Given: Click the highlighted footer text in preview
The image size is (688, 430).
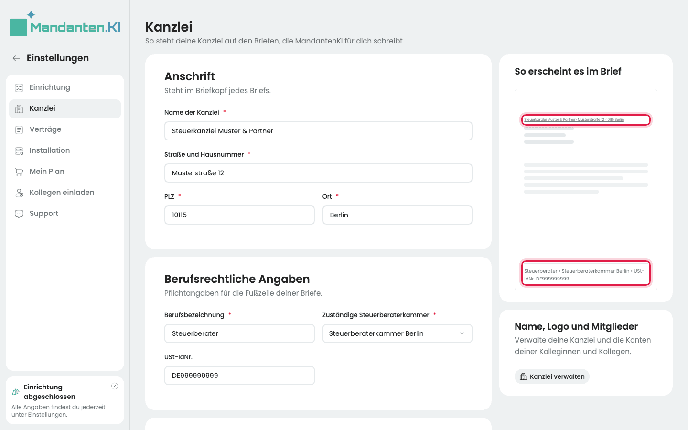Looking at the screenshot, I should (x=586, y=273).
